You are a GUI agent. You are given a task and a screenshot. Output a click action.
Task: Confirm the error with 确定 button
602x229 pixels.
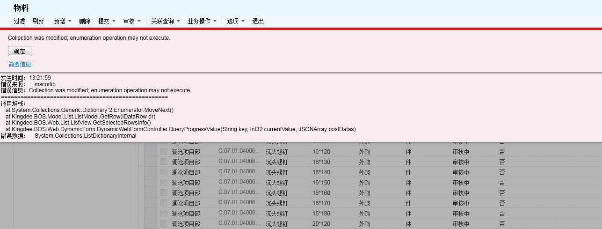20,52
